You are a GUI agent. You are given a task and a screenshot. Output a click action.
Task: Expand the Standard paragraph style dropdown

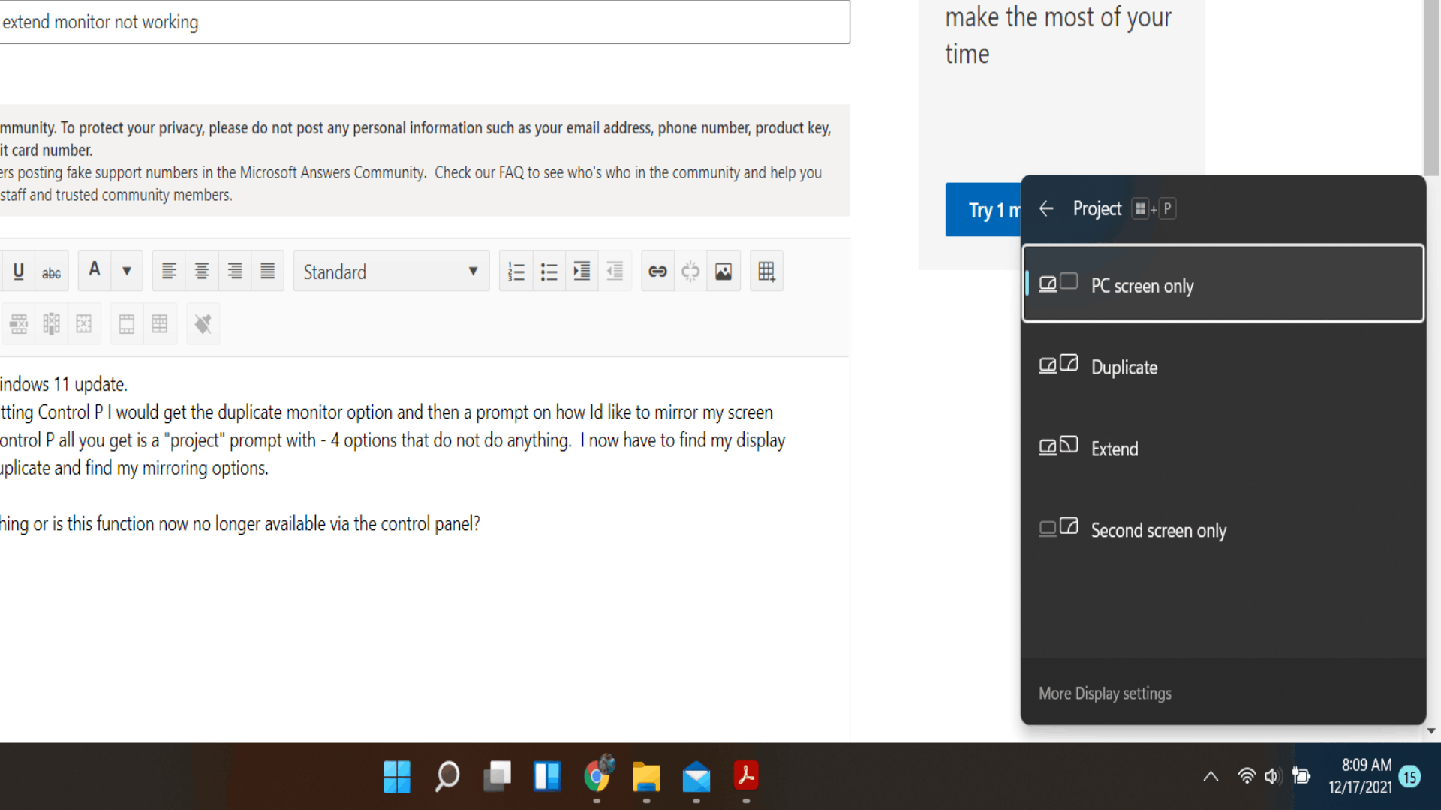click(x=473, y=271)
